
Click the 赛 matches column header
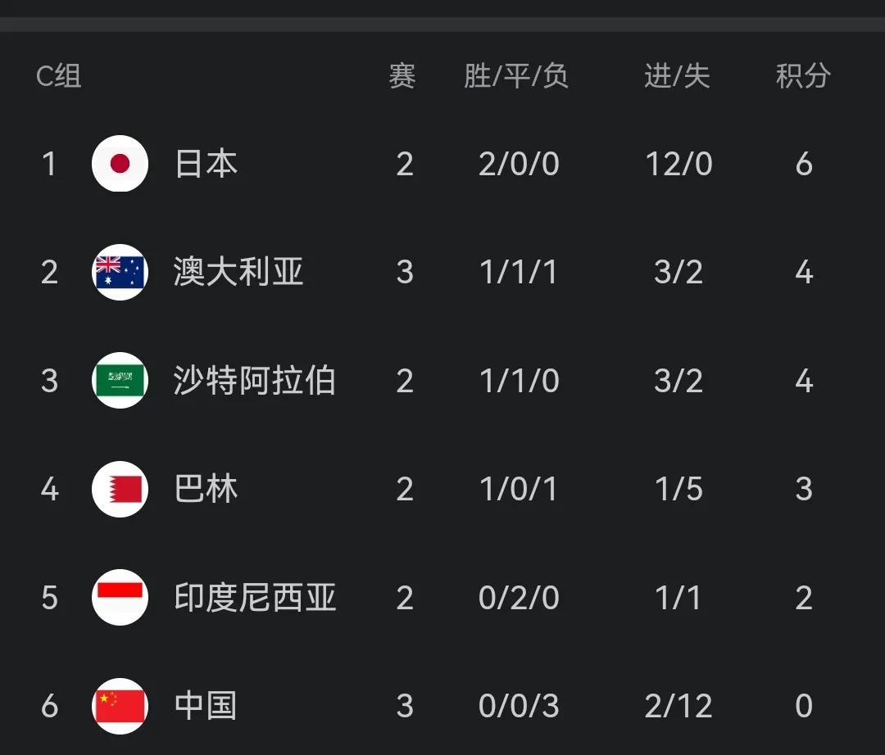(x=402, y=76)
